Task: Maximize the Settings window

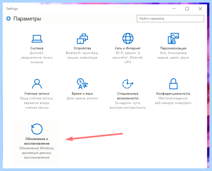Action: click(187, 8)
